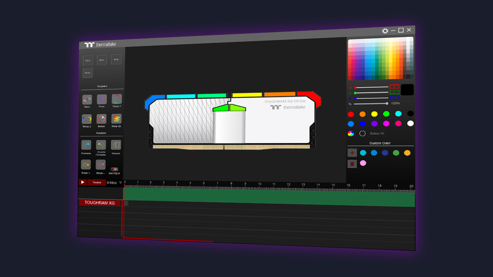The height and width of the screenshot is (277, 493).
Task: Select the TOUGHRAM XG timeline track
Action: (x=100, y=203)
